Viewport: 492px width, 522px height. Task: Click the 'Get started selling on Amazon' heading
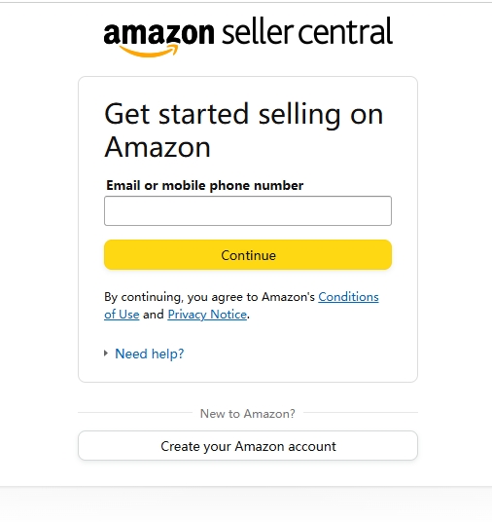coord(244,130)
